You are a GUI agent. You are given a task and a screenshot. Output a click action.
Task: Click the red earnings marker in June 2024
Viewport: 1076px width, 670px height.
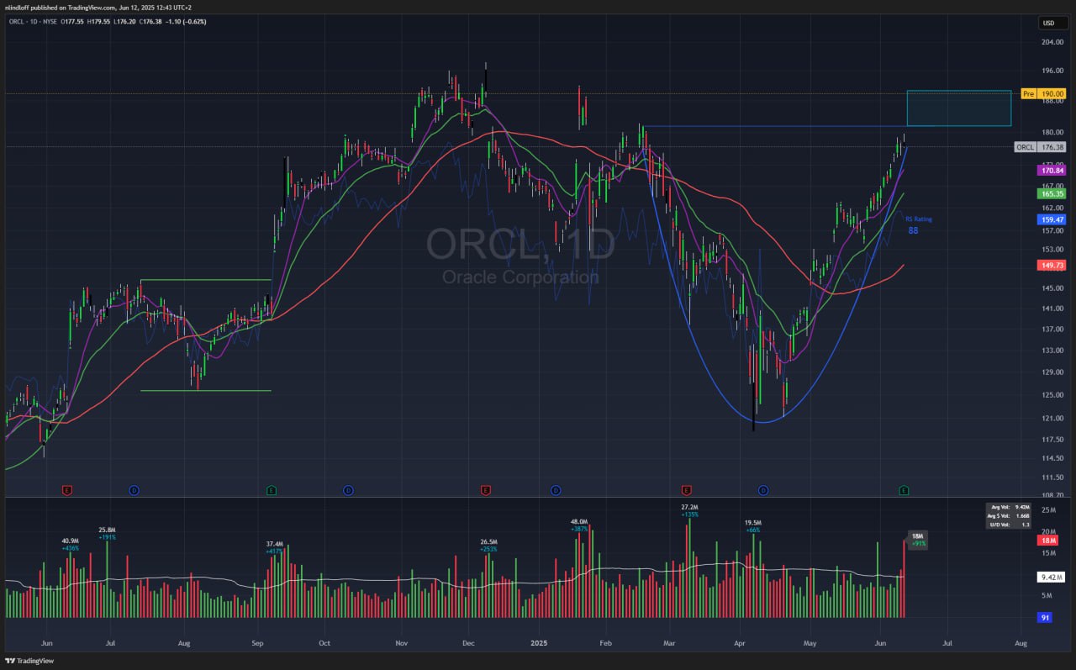pyautogui.click(x=67, y=489)
